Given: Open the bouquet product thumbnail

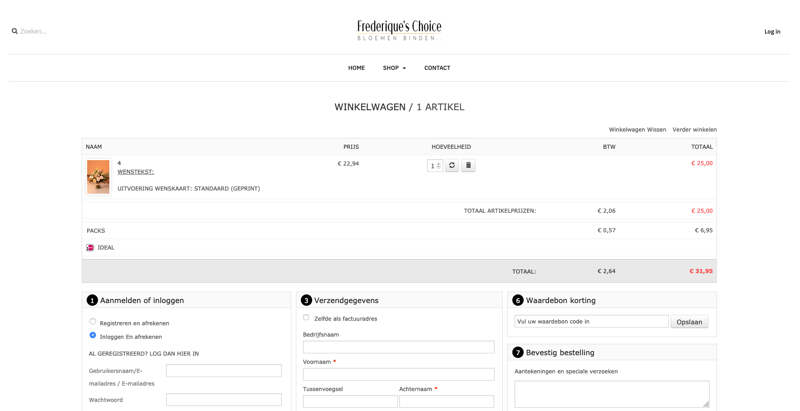Looking at the screenshot, I should [x=98, y=177].
